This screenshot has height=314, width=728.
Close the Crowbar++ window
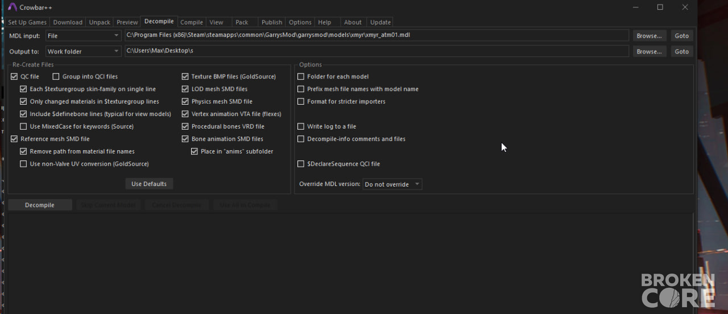685,7
